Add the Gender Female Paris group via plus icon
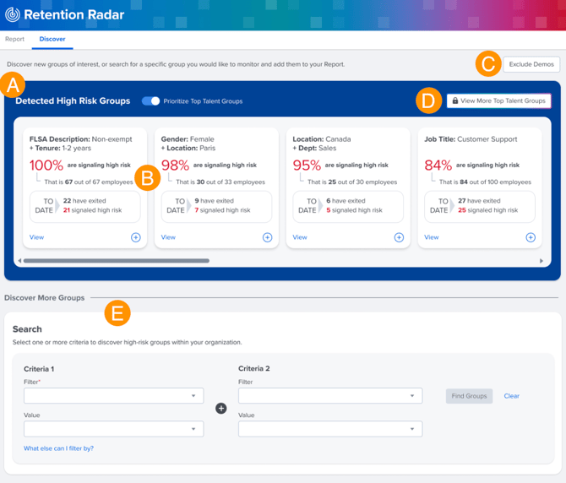Viewport: 566px width, 483px height. pyautogui.click(x=267, y=237)
